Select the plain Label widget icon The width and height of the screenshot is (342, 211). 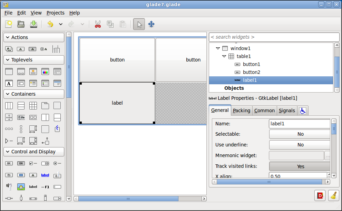coord(33,187)
